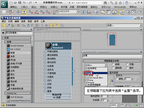Close the 材质/贴图浏览器 panel
The height and width of the screenshot is (108, 144).
31,29
